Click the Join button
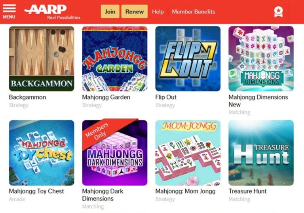The width and height of the screenshot is (304, 213). pos(110,11)
